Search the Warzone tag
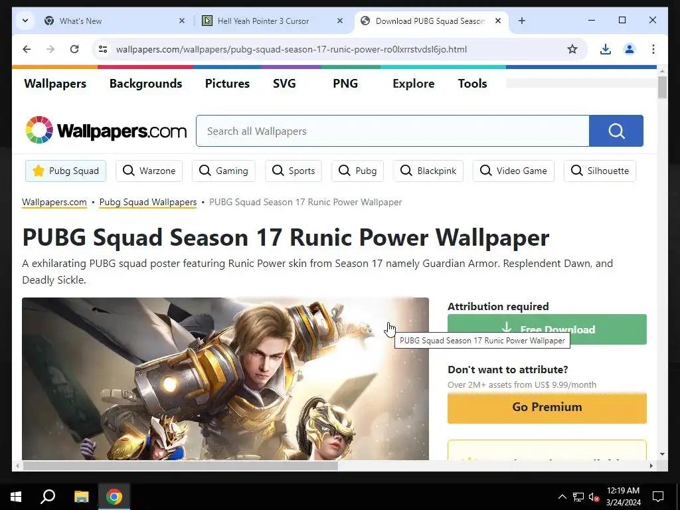This screenshot has width=680, height=510. (x=149, y=171)
